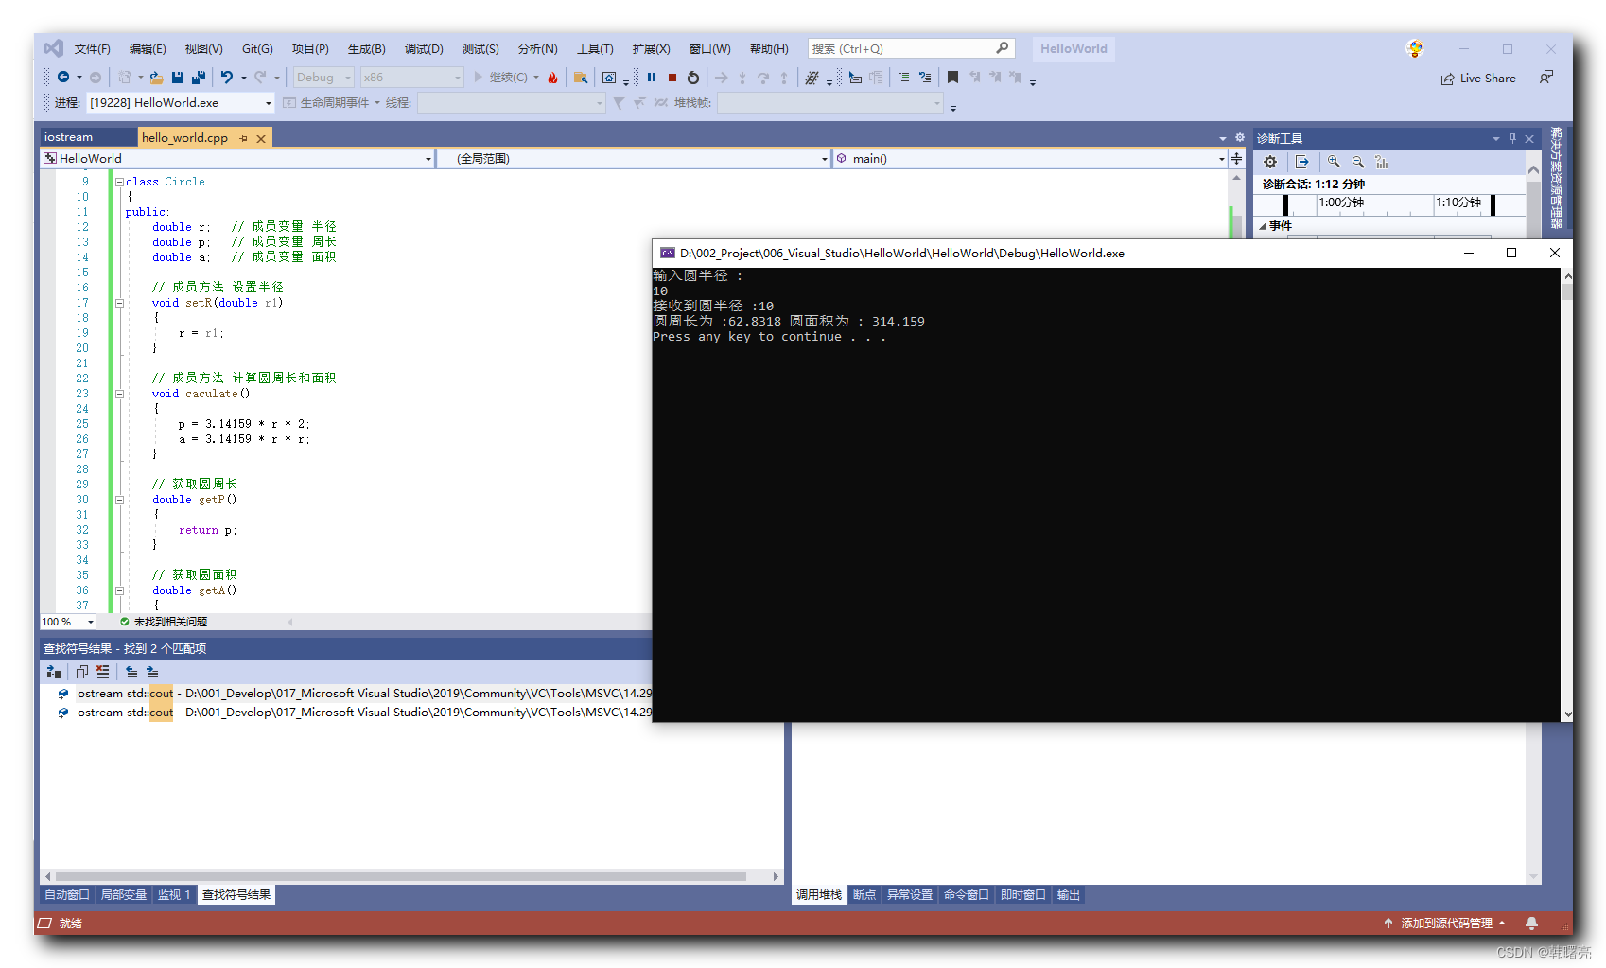Image resolution: width=1606 pixels, height=968 pixels.
Task: Undo the last edit
Action: (227, 78)
